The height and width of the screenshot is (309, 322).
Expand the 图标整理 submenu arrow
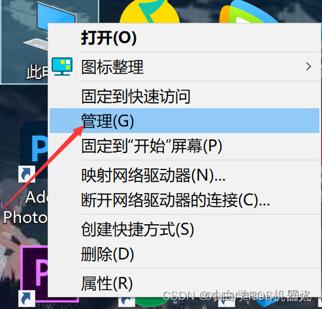(308, 66)
